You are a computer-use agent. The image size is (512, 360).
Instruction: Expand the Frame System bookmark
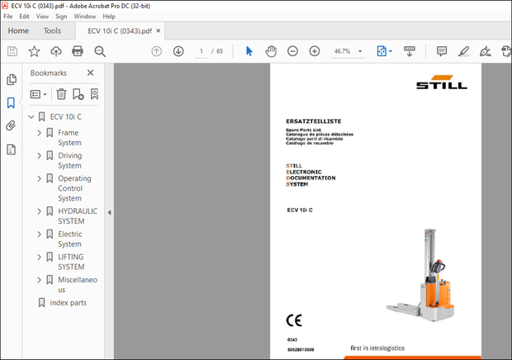pyautogui.click(x=39, y=133)
